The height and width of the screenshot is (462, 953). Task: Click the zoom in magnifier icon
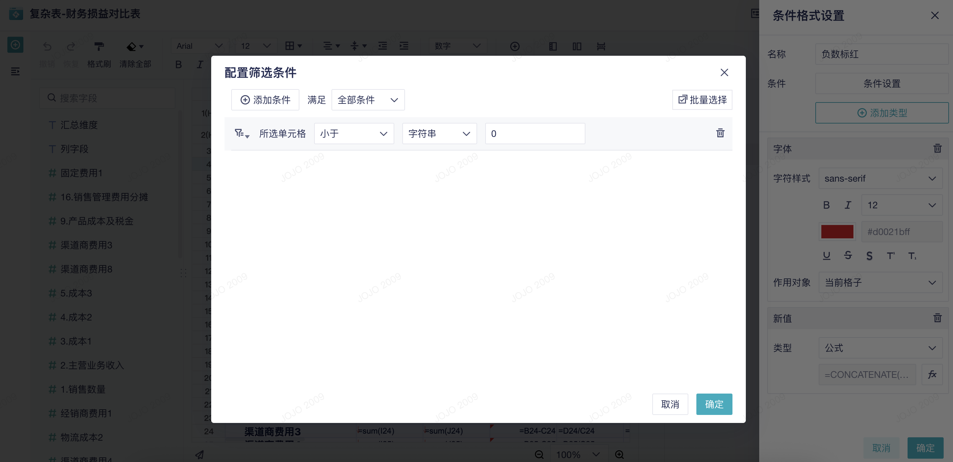(x=619, y=455)
